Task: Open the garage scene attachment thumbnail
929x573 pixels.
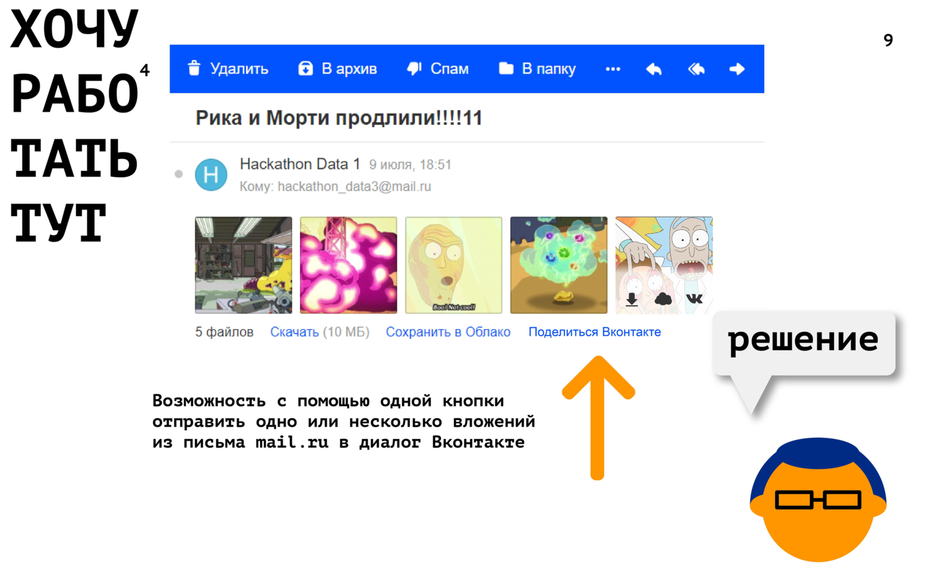Action: (243, 265)
